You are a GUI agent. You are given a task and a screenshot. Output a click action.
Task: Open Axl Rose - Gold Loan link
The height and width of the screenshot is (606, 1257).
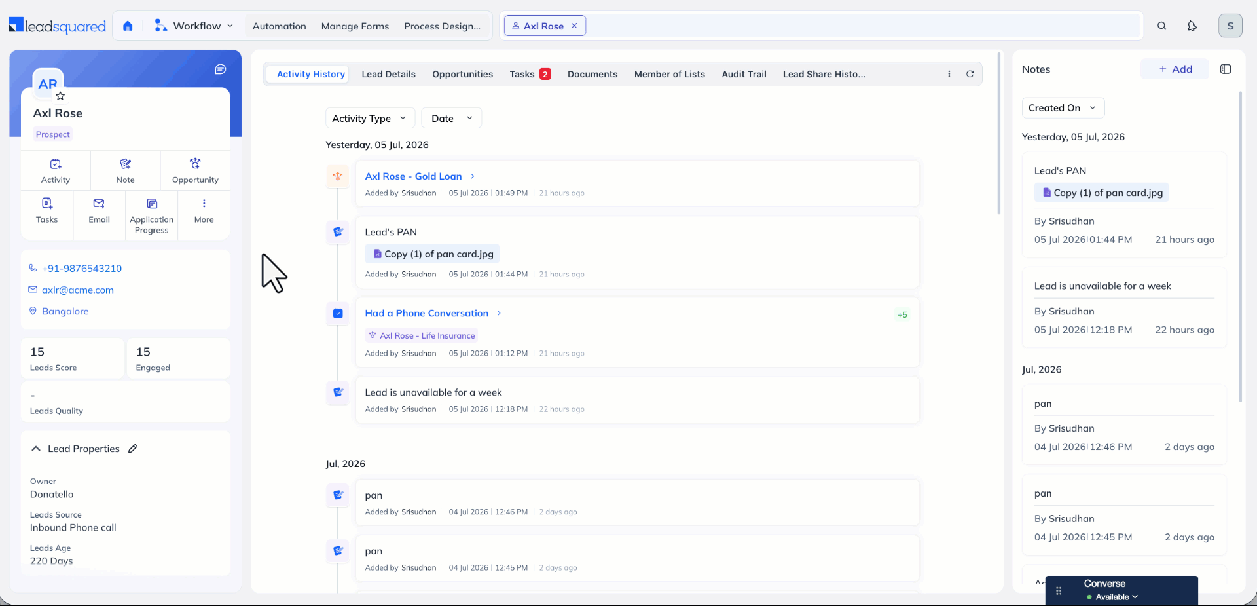(x=413, y=176)
